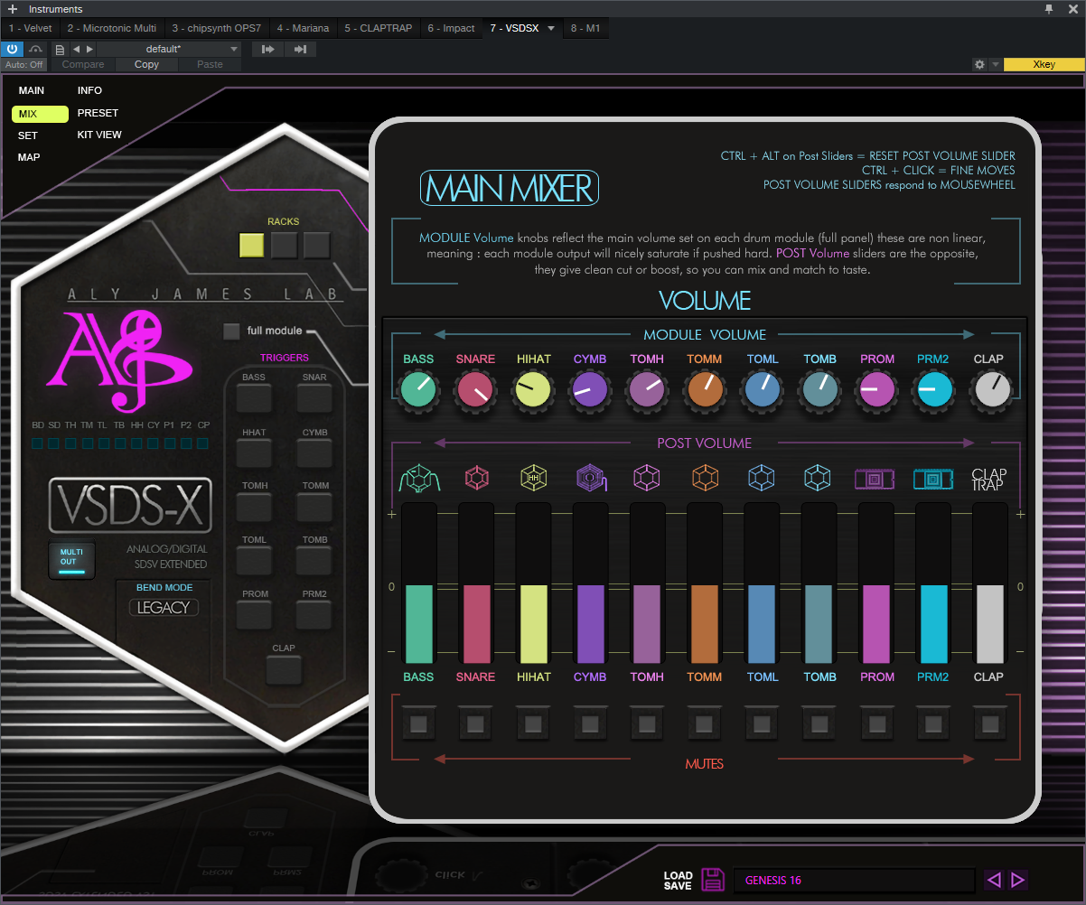Mute the CLAP channel
The image size is (1086, 905).
coord(990,723)
